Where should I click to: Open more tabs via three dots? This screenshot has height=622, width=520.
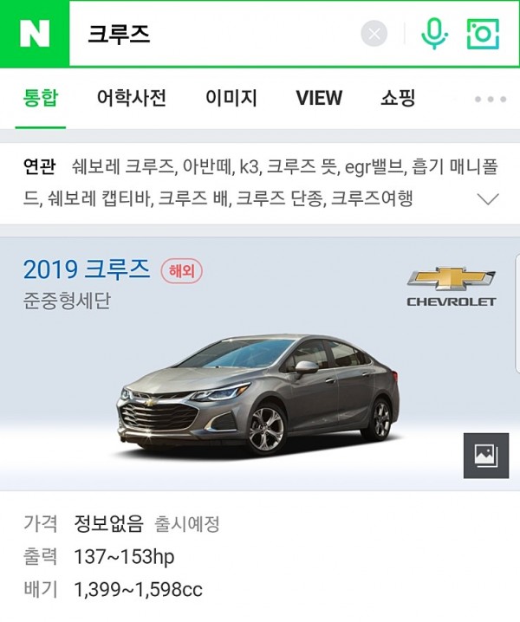[x=491, y=99]
